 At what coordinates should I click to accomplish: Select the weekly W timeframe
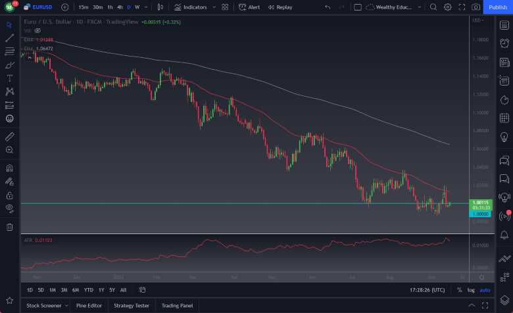pyautogui.click(x=137, y=7)
